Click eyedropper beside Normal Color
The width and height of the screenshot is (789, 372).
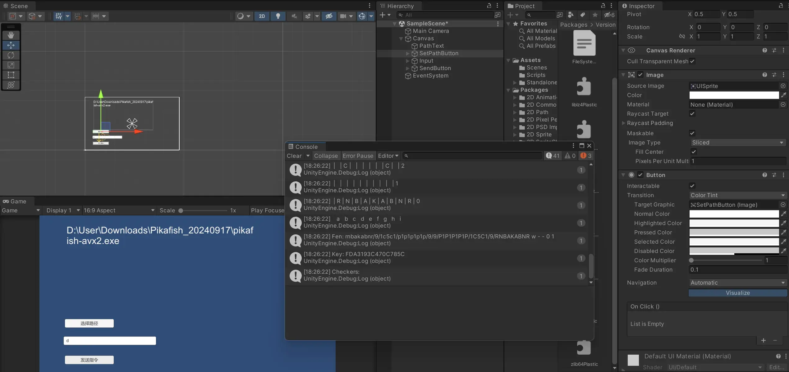783,214
